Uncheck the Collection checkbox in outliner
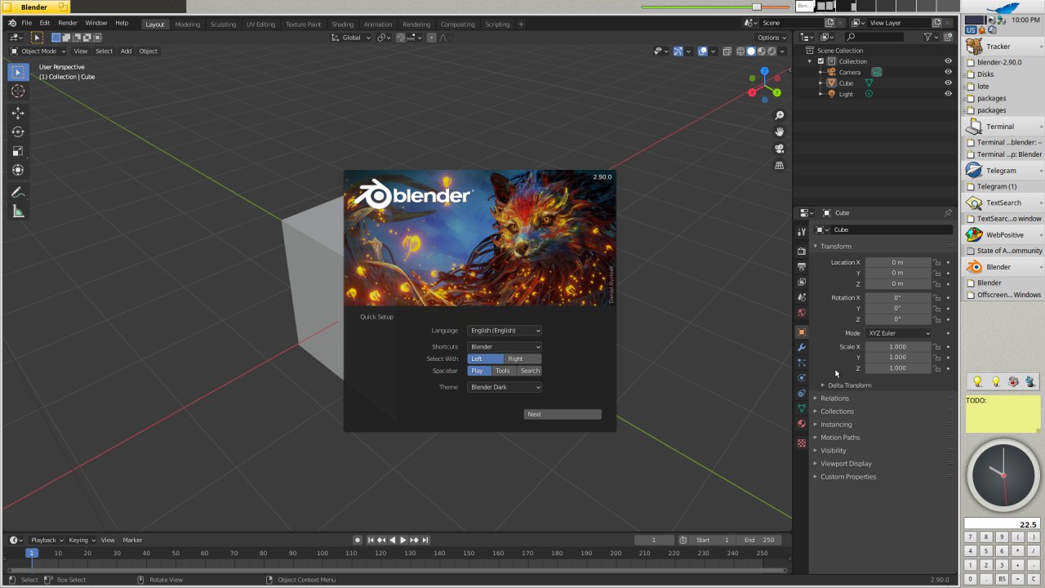Screen dimensions: 1045x588 click(820, 61)
